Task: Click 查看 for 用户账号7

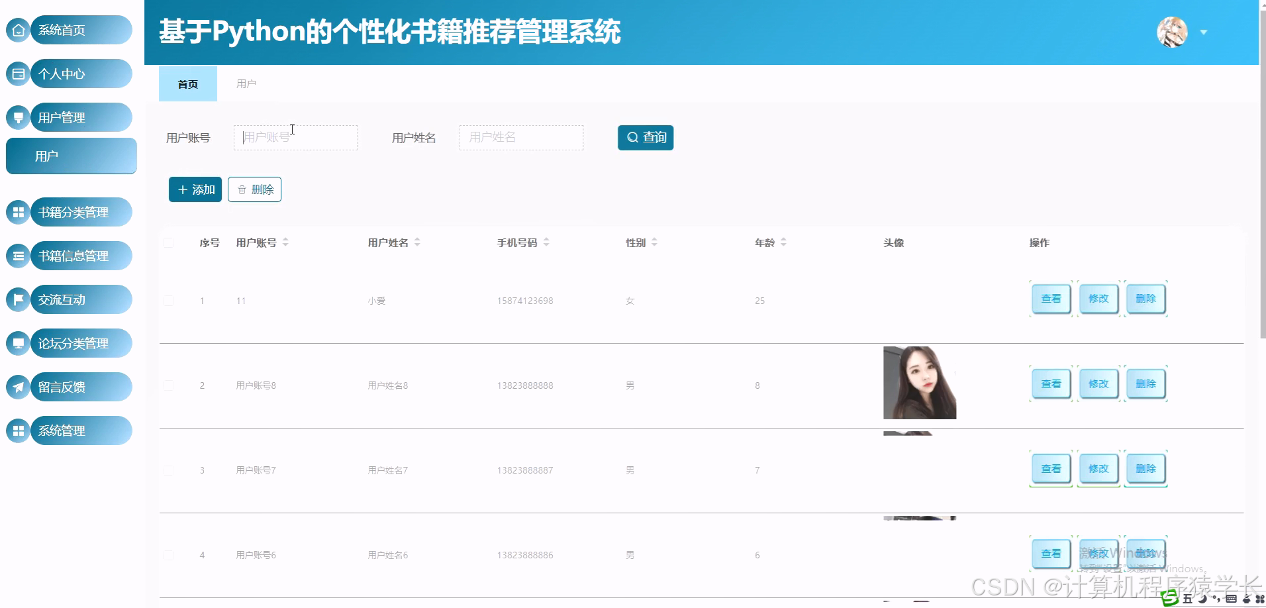Action: click(x=1051, y=468)
